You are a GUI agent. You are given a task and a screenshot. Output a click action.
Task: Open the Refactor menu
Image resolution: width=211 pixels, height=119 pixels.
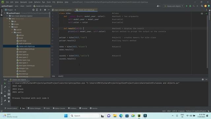[37, 2]
